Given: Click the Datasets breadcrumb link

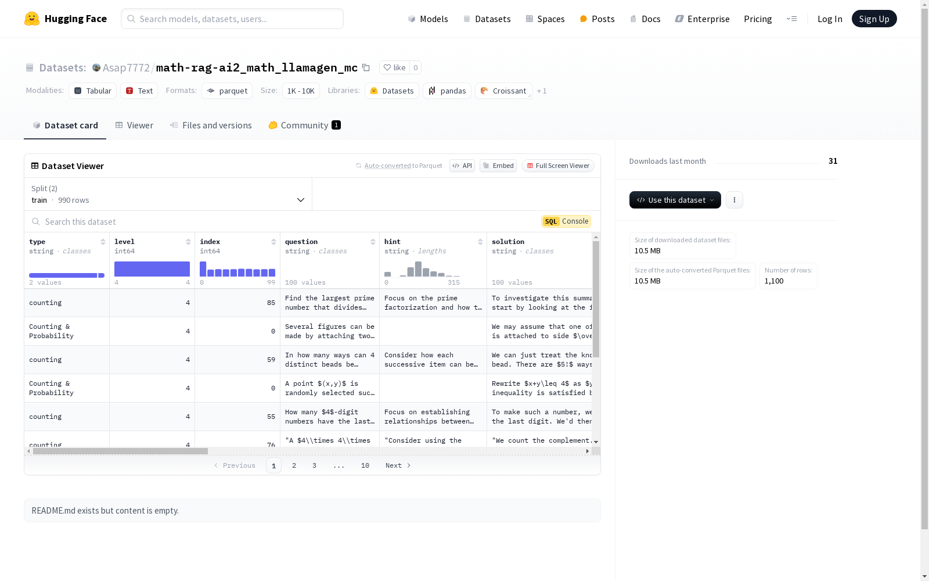Looking at the screenshot, I should pos(63,67).
